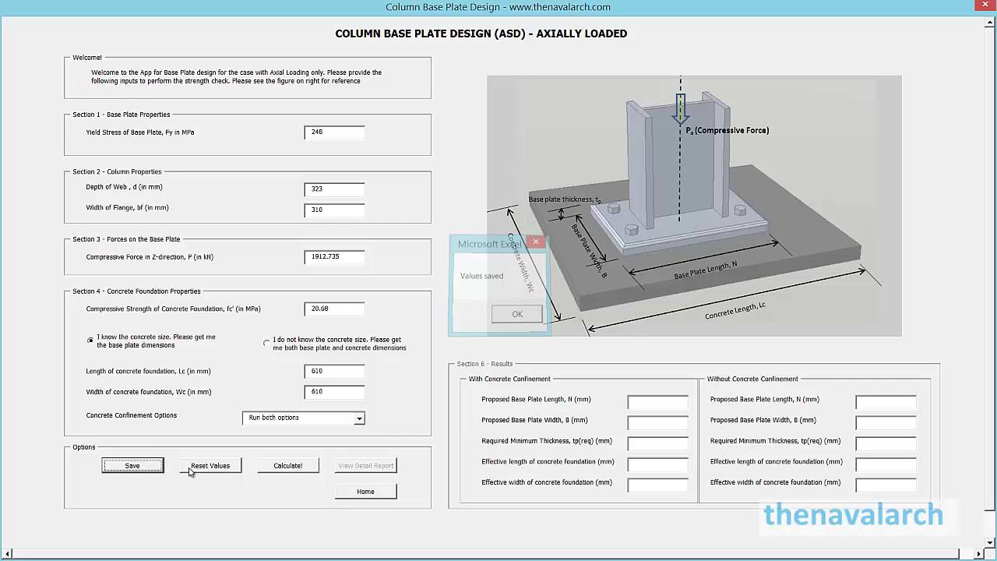Click the main heading 'COLUMN BASE PLATE DESIGN (ASD)'
Viewport: 997px width, 561px height.
point(481,34)
